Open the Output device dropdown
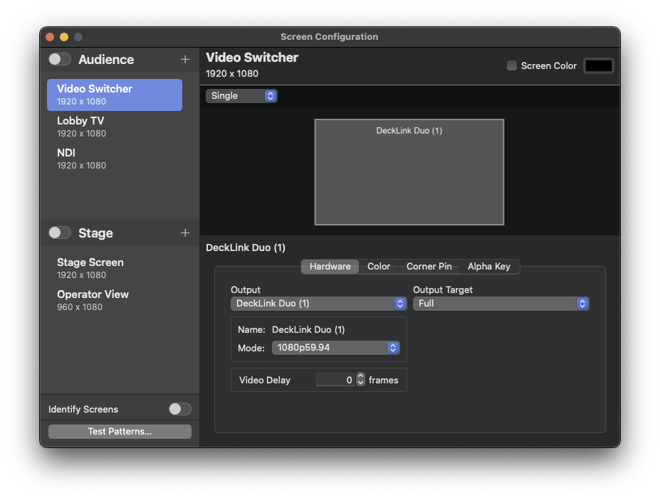660x500 pixels. click(318, 304)
